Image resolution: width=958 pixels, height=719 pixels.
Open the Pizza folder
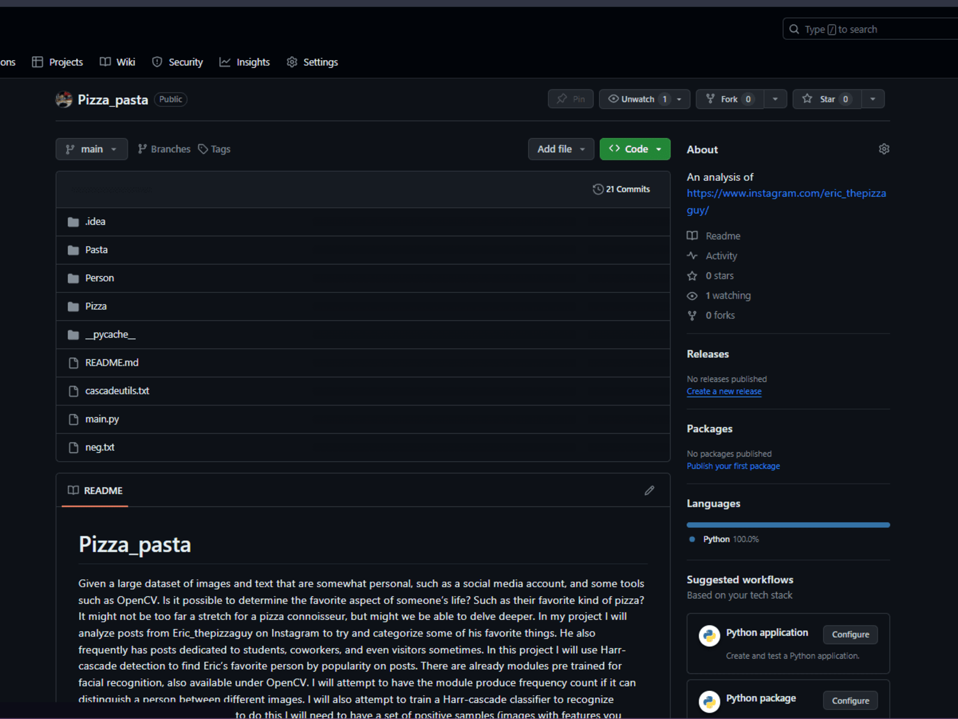tap(96, 306)
